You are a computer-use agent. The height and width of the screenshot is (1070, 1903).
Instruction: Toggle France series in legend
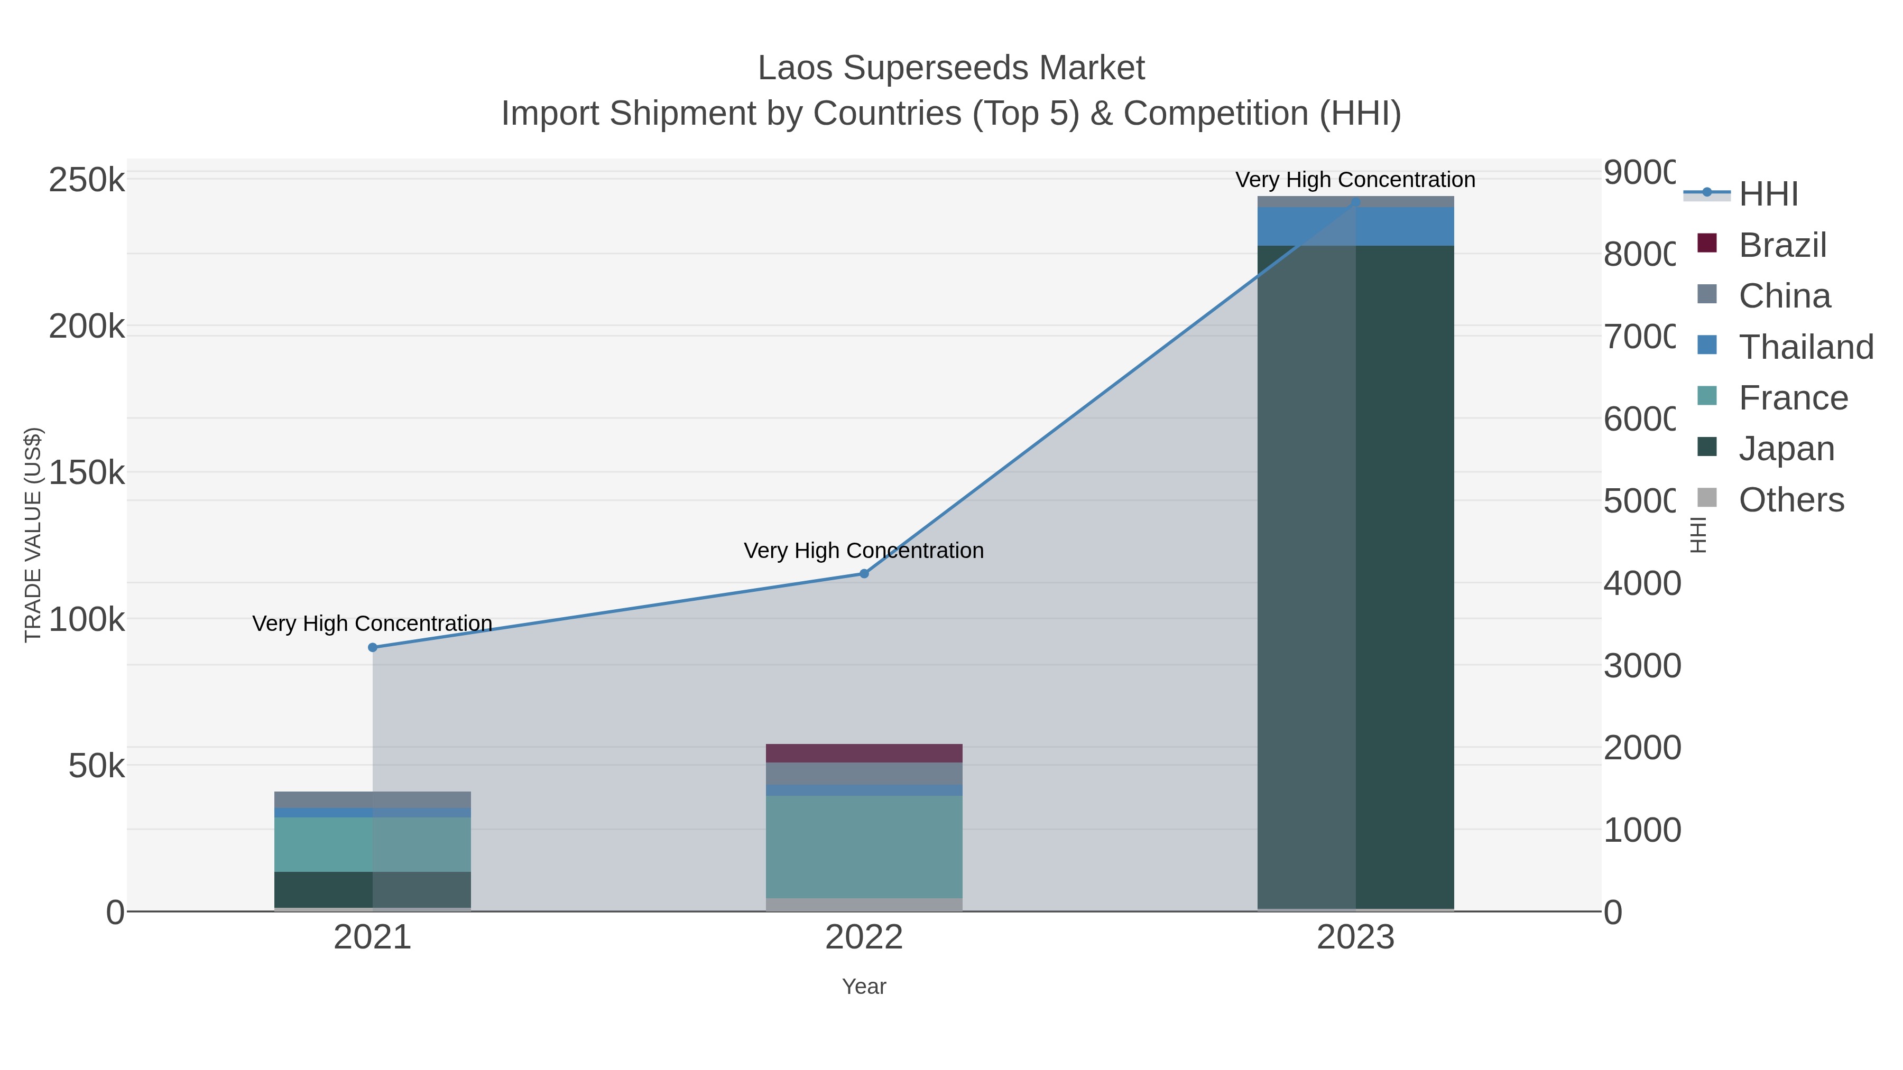tap(1773, 398)
